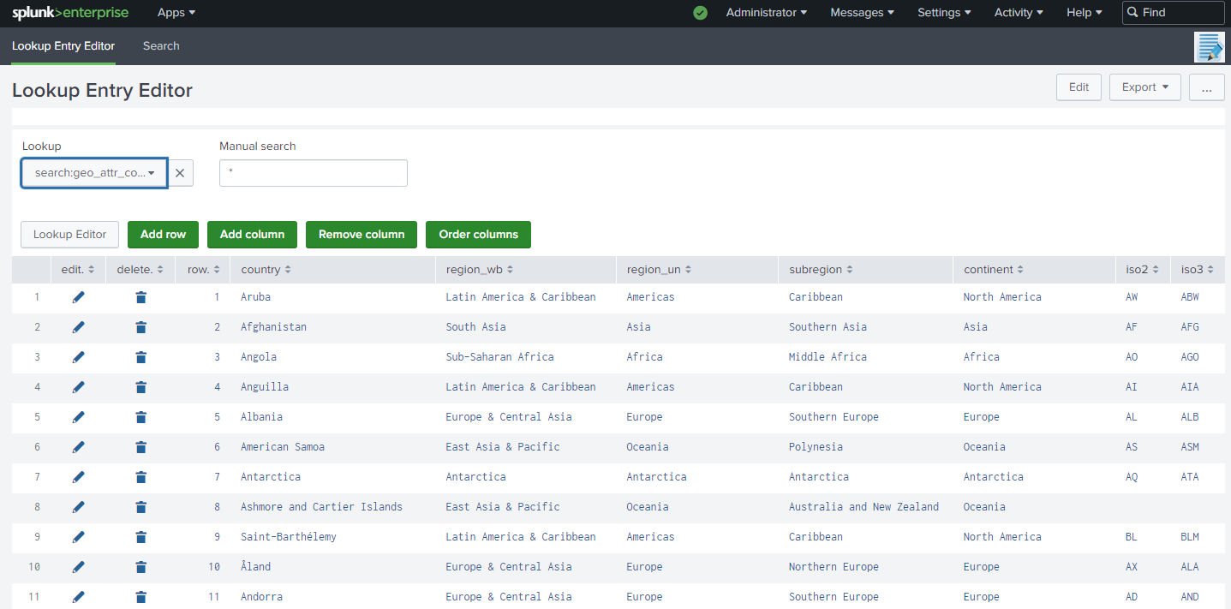The height and width of the screenshot is (609, 1231).
Task: Open the Help menu
Action: (x=1085, y=13)
